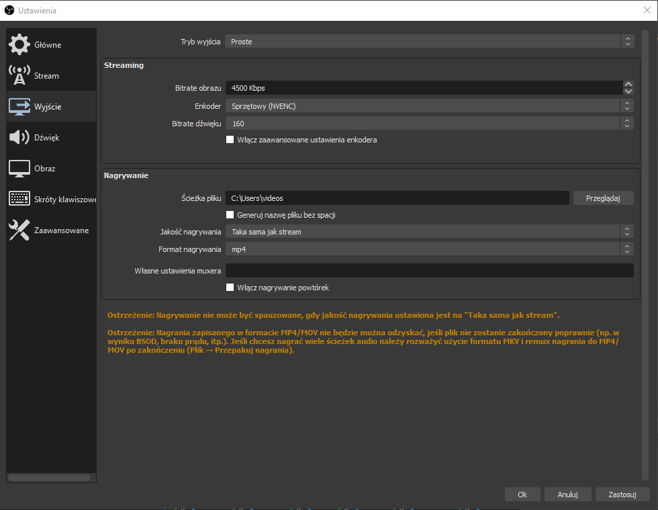658x510 pixels.
Task: Expand the Tryb wyjścia dropdown
Action: click(x=428, y=42)
